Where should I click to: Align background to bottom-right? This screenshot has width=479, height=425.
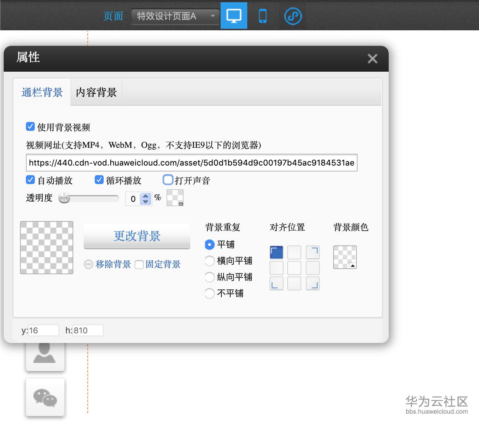click(313, 283)
